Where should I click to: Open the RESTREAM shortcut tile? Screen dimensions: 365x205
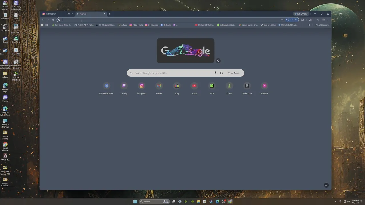click(106, 88)
